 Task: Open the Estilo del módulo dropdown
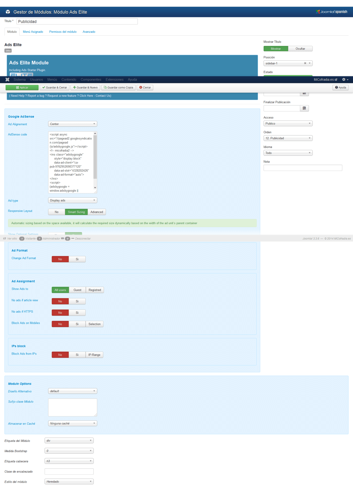[x=69, y=482]
